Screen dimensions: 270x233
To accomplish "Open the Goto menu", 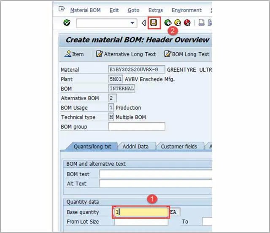I will [x=133, y=10].
